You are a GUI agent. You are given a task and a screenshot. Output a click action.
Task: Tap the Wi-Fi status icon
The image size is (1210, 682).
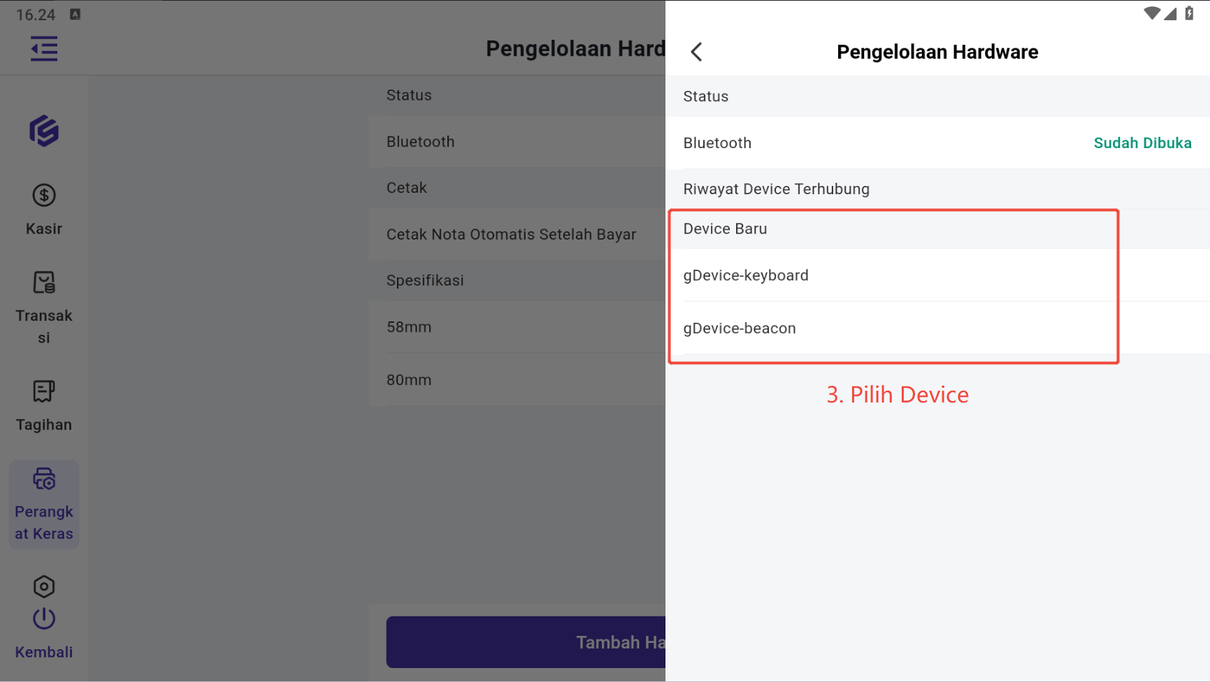[x=1151, y=13]
